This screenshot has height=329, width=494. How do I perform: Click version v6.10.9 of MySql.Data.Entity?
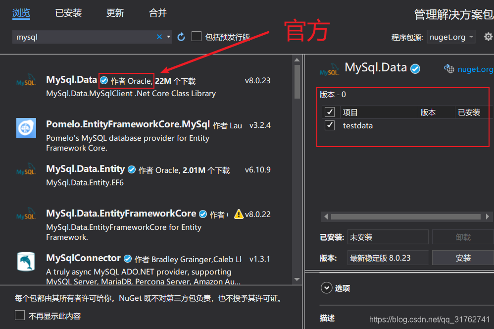258,170
